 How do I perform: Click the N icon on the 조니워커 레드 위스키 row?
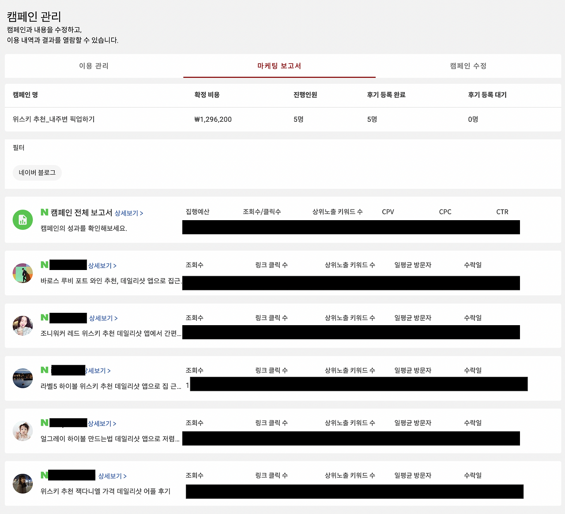click(44, 318)
